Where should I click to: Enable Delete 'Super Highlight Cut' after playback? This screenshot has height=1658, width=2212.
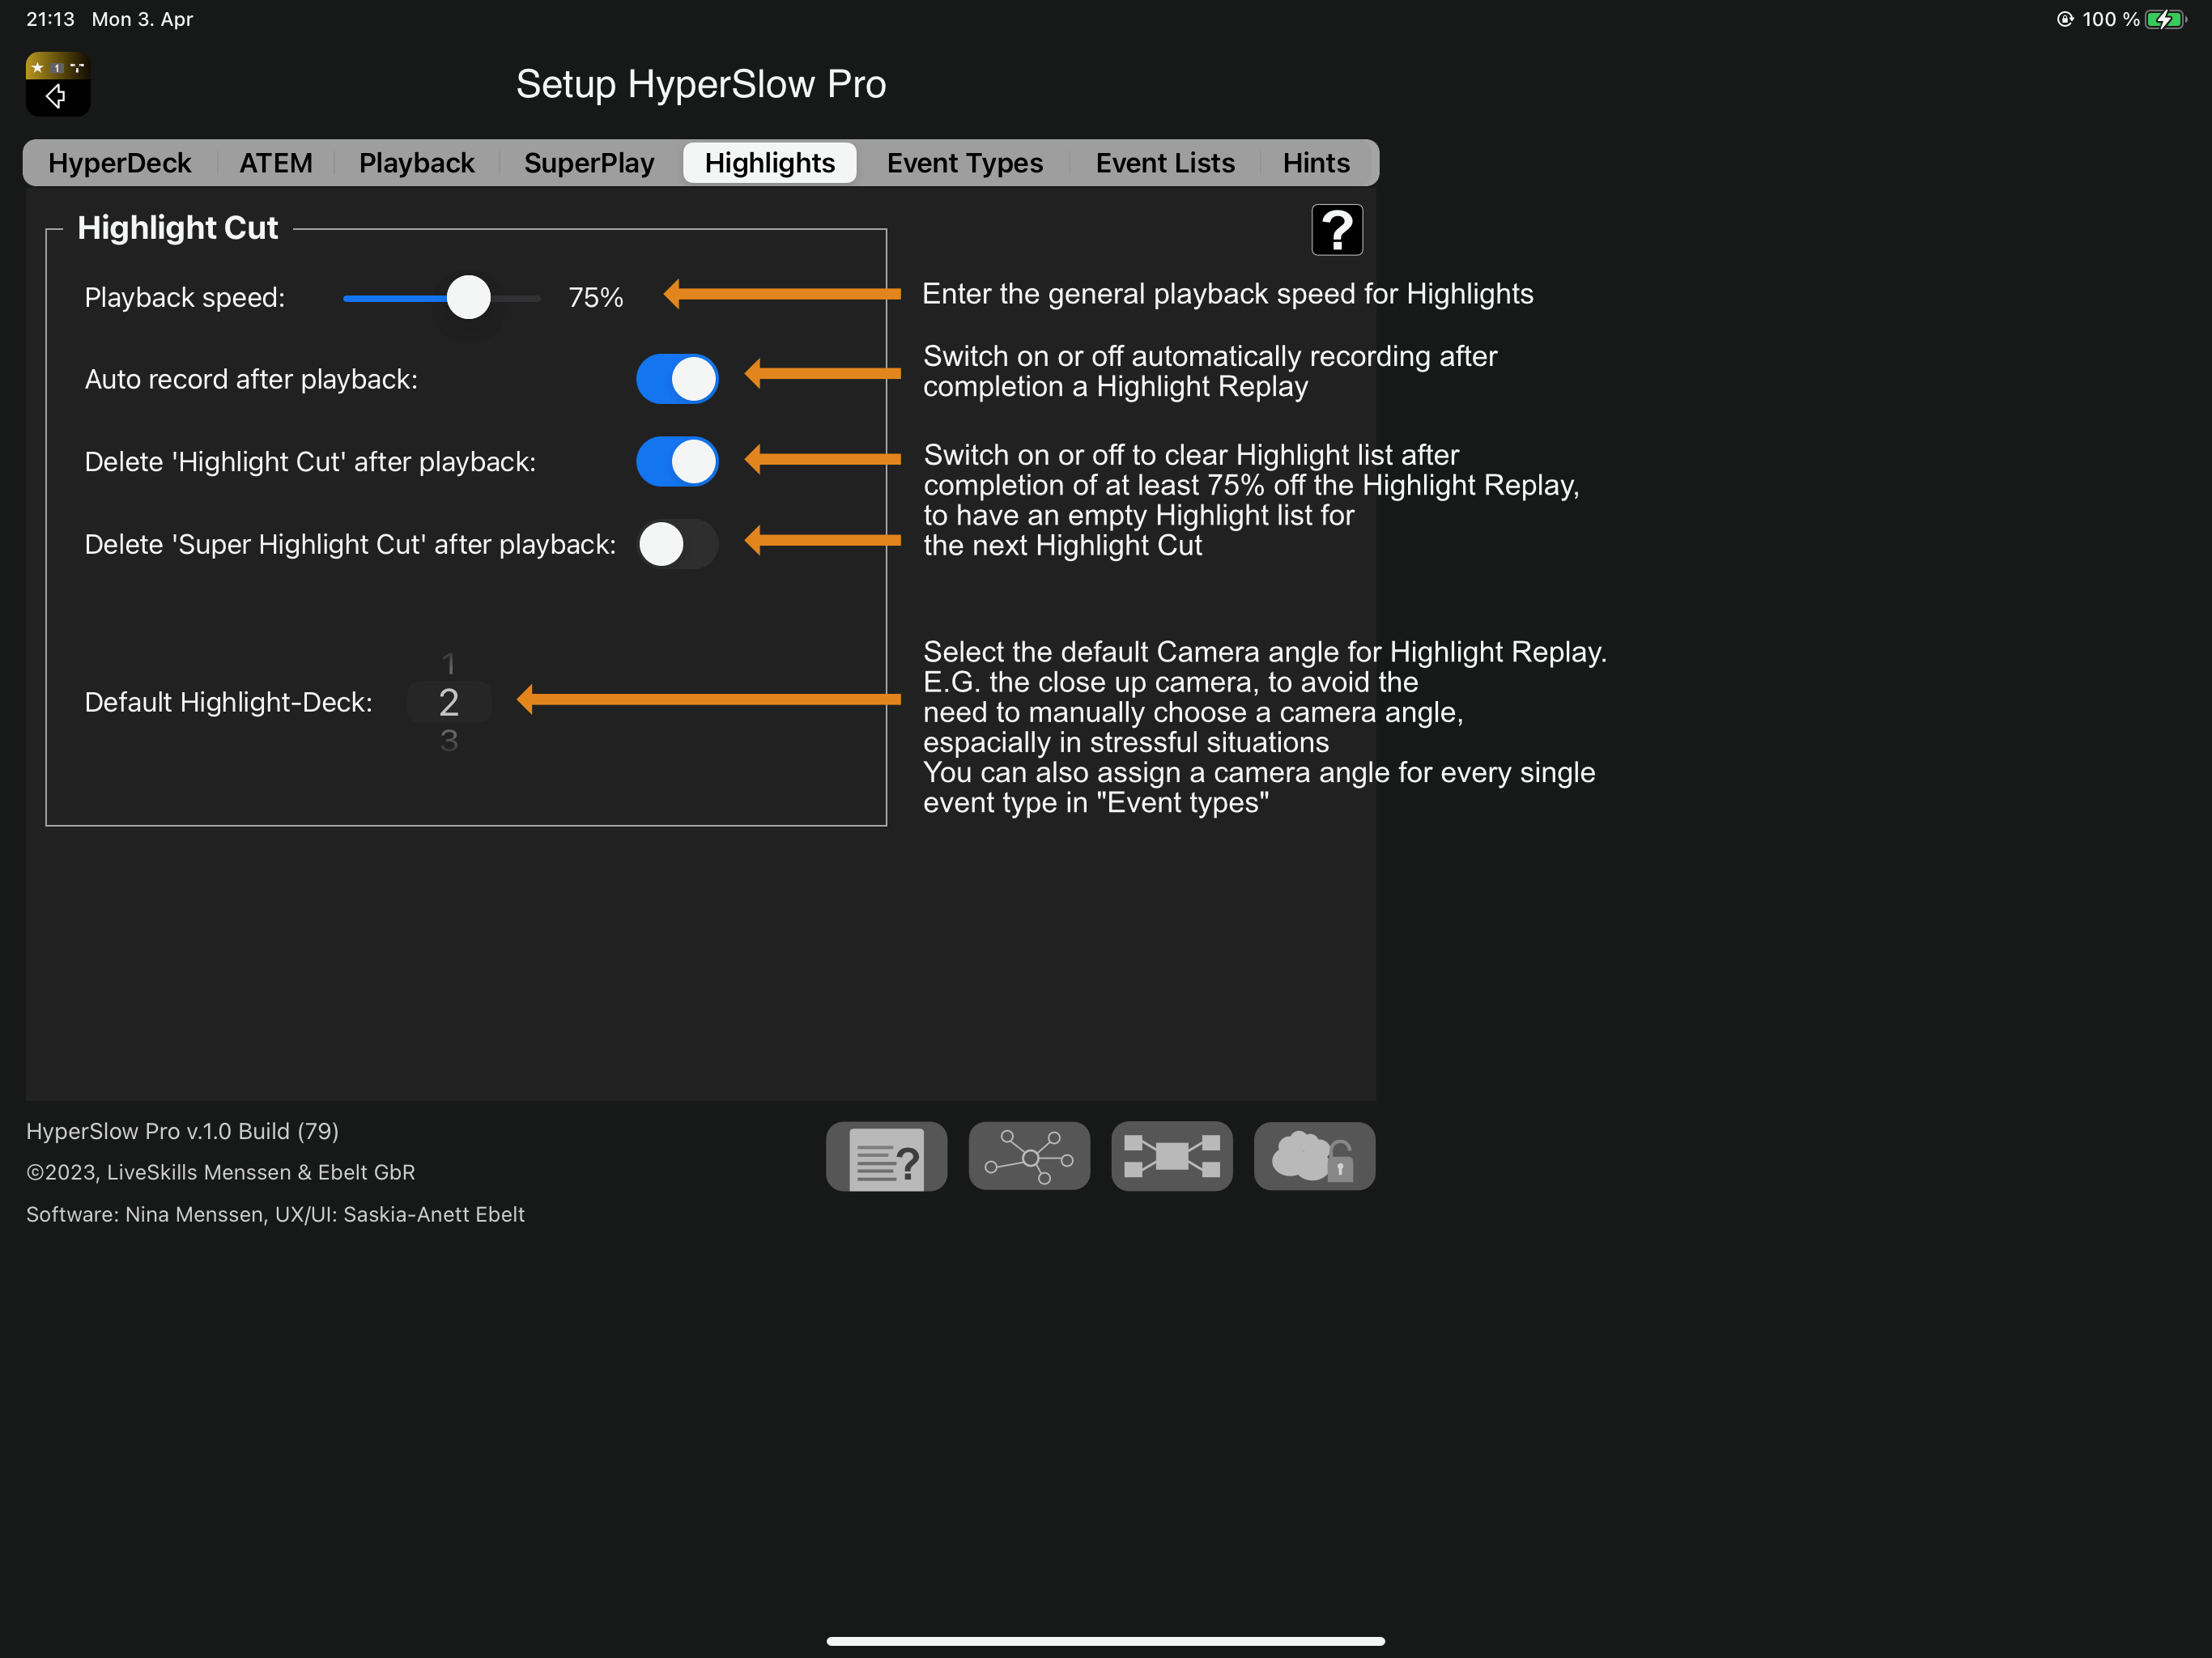click(677, 544)
